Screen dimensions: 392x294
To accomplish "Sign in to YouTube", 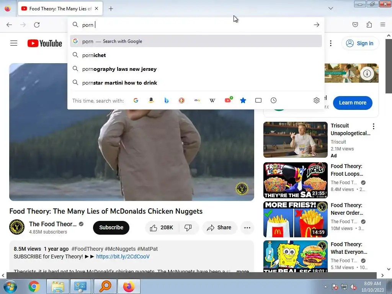I will pyautogui.click(x=360, y=43).
